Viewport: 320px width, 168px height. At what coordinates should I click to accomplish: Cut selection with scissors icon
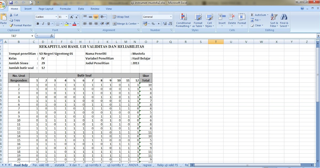14,15
